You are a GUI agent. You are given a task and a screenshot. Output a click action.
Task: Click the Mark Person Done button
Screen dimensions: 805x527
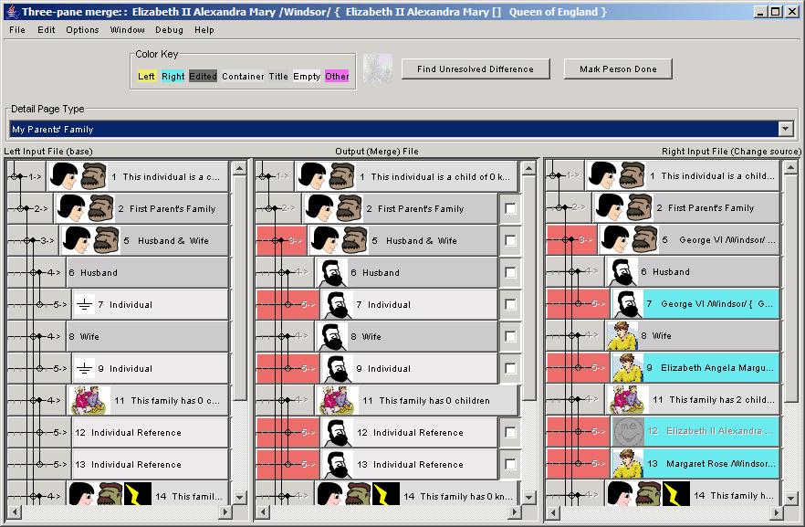click(x=618, y=69)
